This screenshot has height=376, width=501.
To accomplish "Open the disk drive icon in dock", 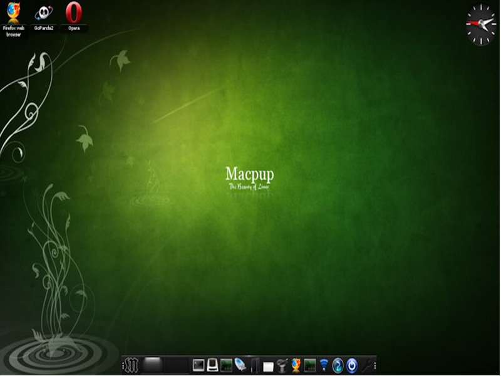I will coord(212,366).
